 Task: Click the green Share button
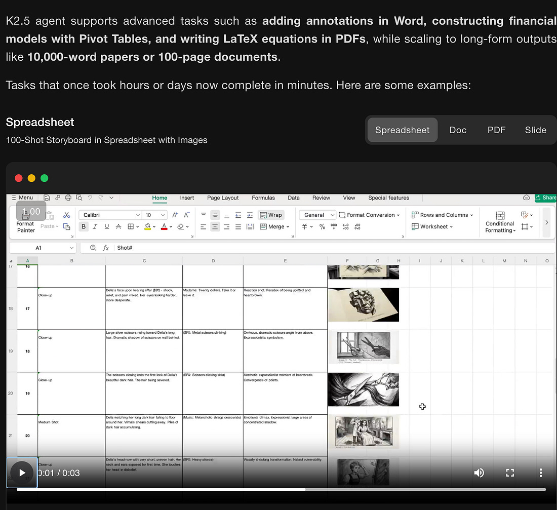546,198
